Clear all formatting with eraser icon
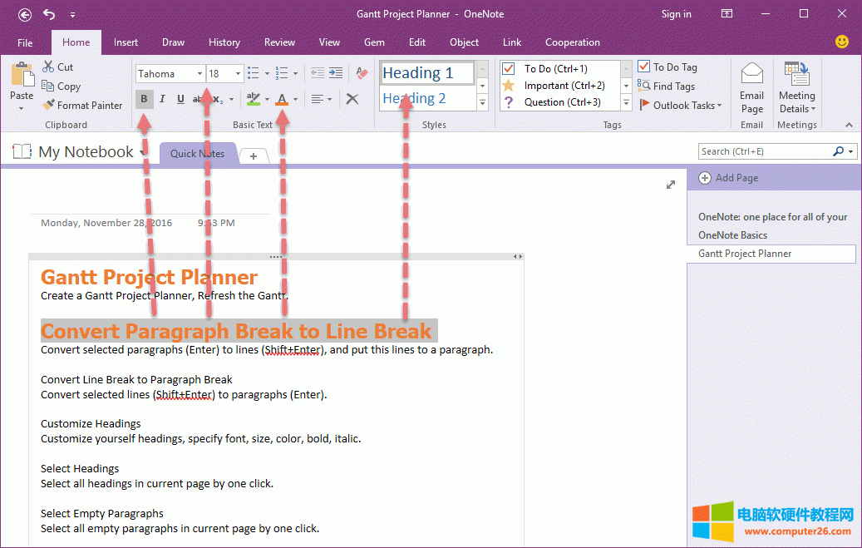The image size is (862, 548). point(361,73)
